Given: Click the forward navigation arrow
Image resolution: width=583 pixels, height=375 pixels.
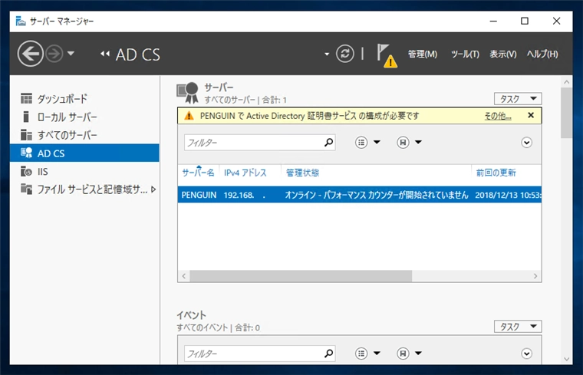Looking at the screenshot, I should click(54, 54).
